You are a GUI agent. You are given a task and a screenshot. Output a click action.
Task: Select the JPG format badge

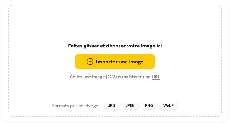pos(112,106)
